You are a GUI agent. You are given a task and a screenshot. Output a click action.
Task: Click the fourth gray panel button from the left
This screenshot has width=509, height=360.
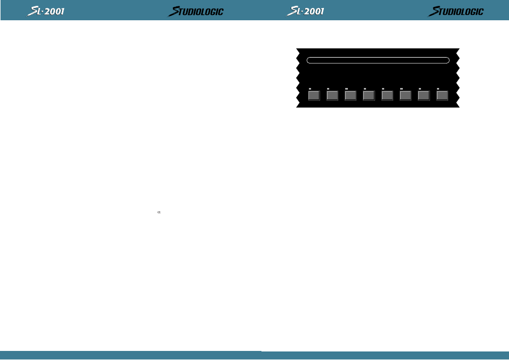369,95
